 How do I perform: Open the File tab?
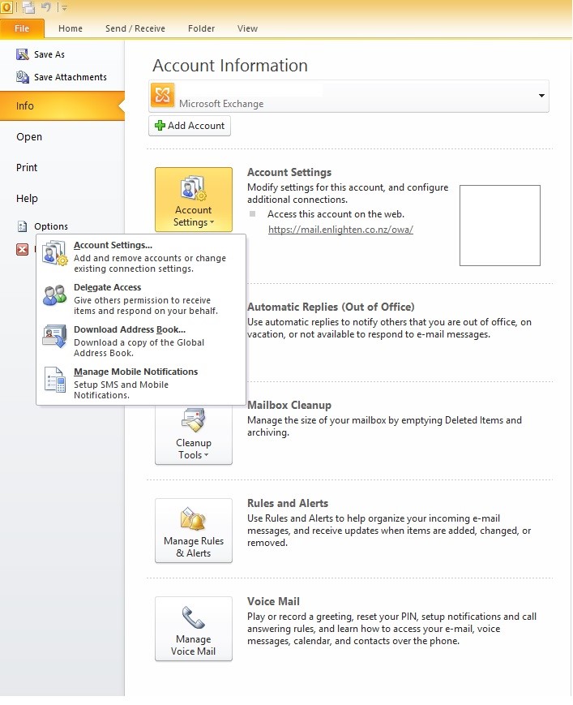click(x=22, y=28)
